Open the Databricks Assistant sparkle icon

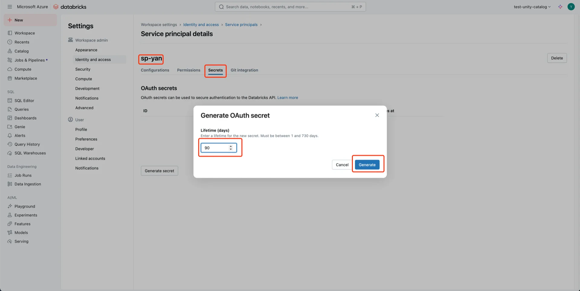point(560,7)
